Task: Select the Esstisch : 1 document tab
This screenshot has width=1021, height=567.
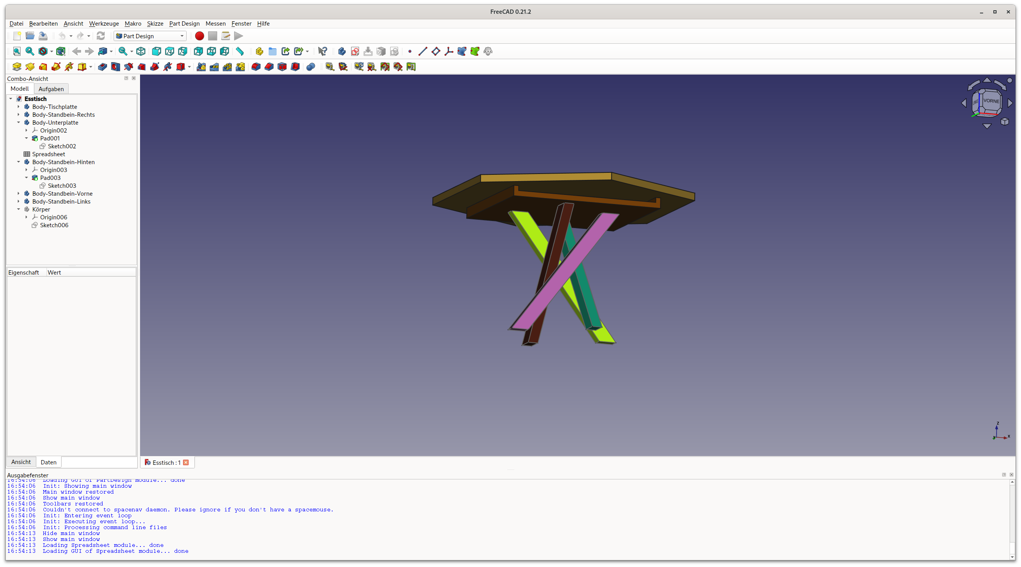Action: (x=166, y=462)
